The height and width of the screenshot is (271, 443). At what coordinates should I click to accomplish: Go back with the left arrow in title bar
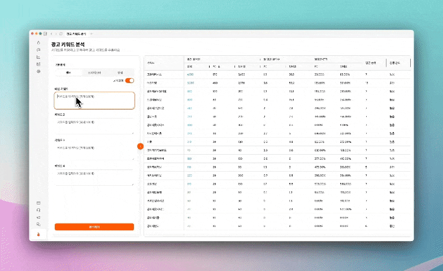pos(51,34)
